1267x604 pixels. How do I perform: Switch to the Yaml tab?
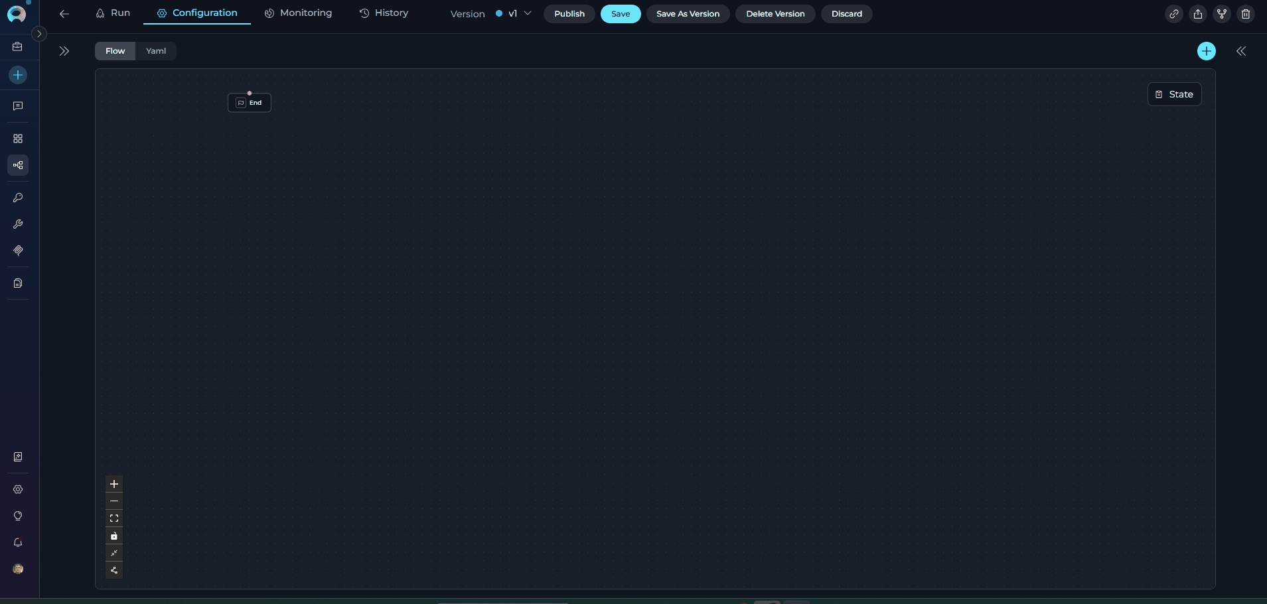click(155, 50)
